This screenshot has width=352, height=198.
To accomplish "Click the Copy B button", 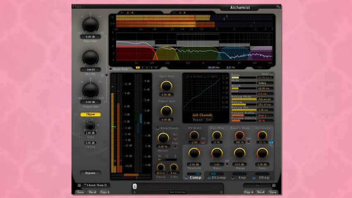I will coord(105,192).
